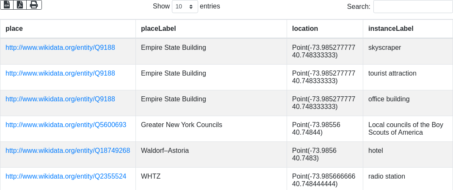Export the table as PDF

click(x=20, y=5)
